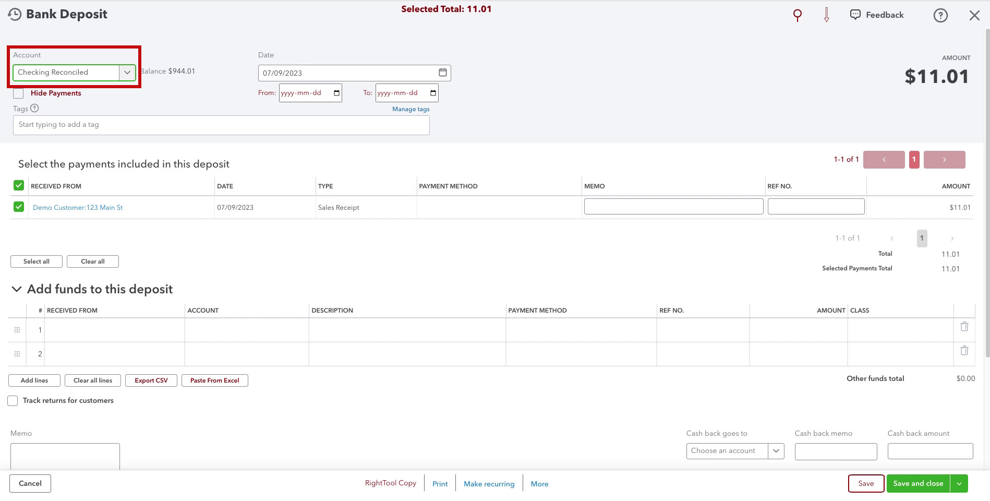Open the More footer menu
This screenshot has height=501, width=990.
(x=539, y=484)
